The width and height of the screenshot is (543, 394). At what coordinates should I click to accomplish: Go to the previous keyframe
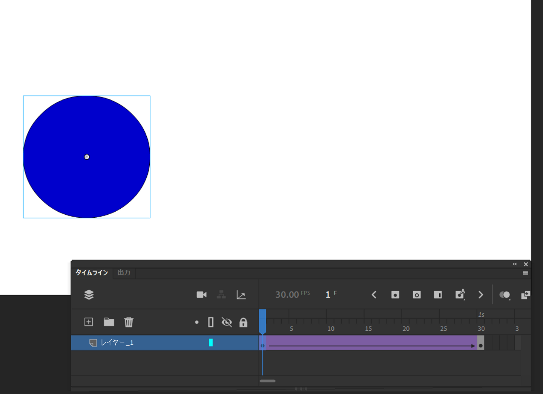coord(374,295)
